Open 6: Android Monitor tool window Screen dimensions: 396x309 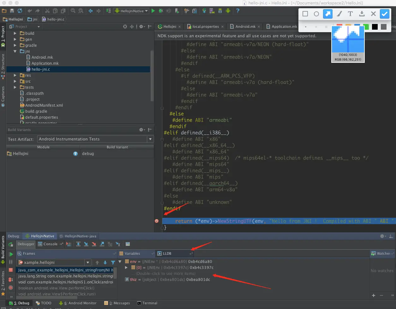pyautogui.click(x=78, y=303)
